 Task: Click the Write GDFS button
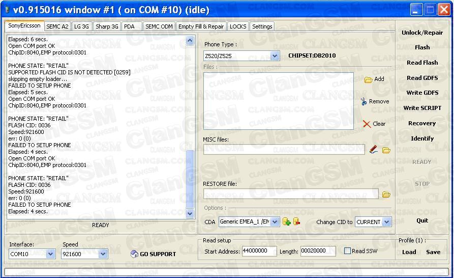point(422,93)
